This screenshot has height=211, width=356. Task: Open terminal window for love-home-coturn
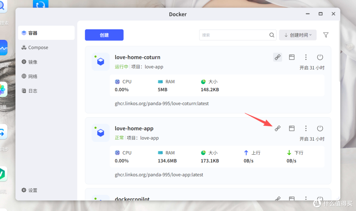(x=292, y=57)
